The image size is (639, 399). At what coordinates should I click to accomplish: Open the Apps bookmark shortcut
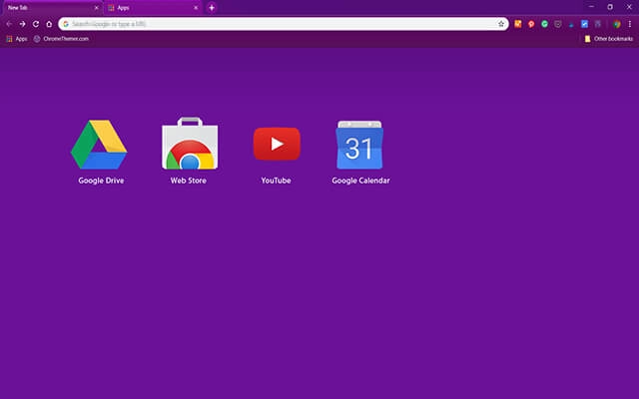tap(17, 39)
